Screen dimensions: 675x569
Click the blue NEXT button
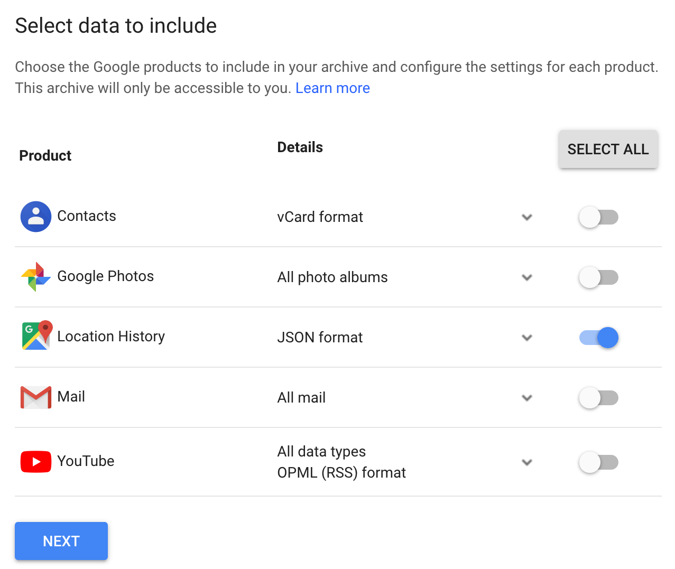pyautogui.click(x=61, y=541)
